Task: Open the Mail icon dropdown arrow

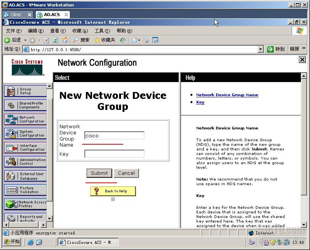Action: click(x=139, y=40)
